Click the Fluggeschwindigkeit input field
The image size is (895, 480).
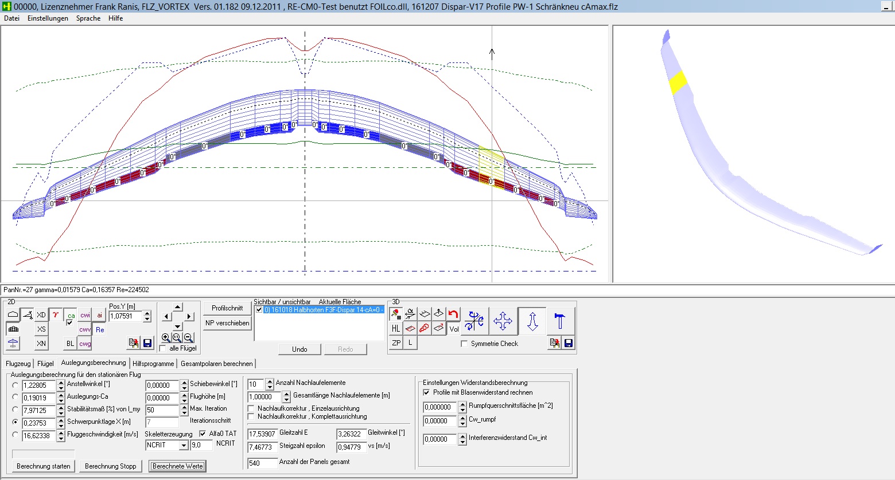point(38,436)
